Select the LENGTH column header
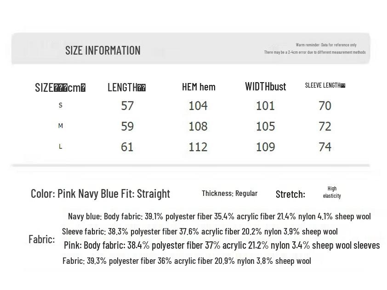Screen dimensions: 387x290 [x=126, y=87]
